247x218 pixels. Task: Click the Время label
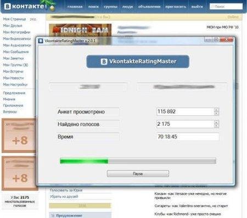point(65,137)
